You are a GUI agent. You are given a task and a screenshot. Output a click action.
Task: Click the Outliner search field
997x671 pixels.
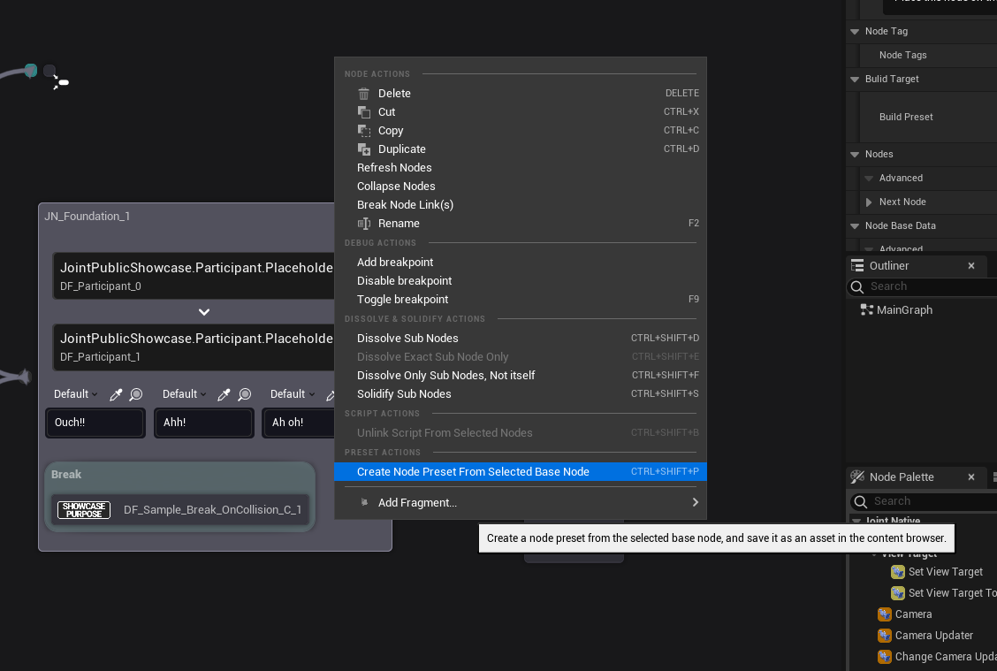click(928, 286)
